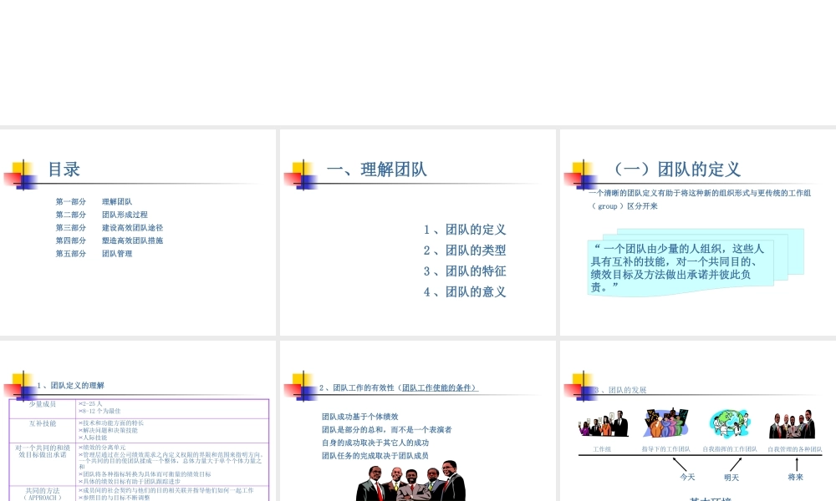Click the 人际技能 bullet

93,438
